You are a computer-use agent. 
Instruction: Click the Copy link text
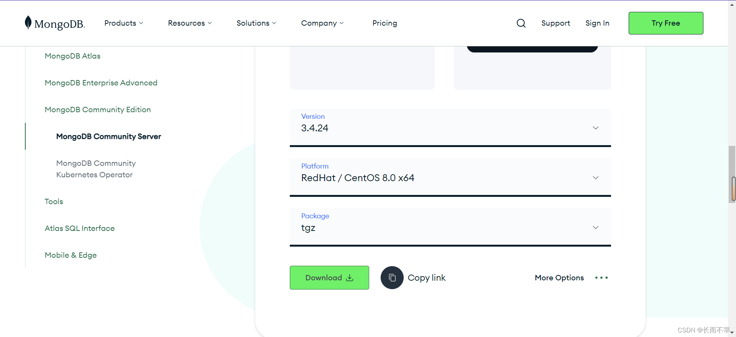[x=427, y=278]
